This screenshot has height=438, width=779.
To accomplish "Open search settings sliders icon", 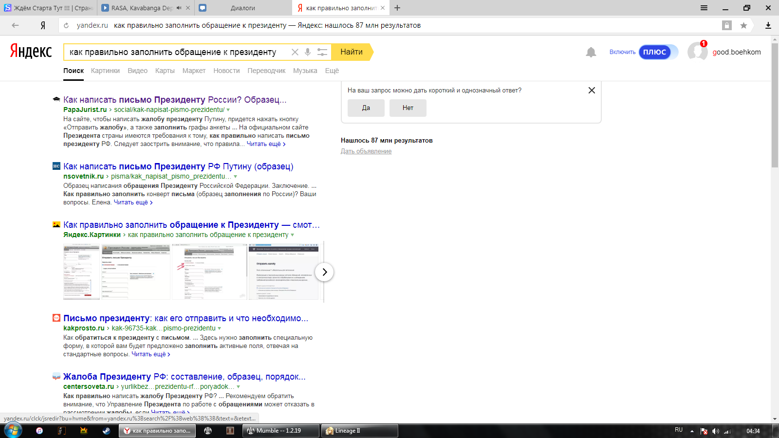I will coord(322,52).
